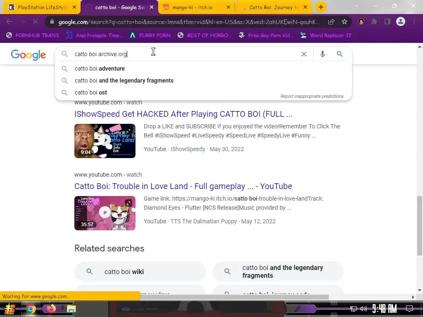Image resolution: width=423 pixels, height=317 pixels.
Task: Open the IShowSpeed video thumbnail
Action: point(105,141)
